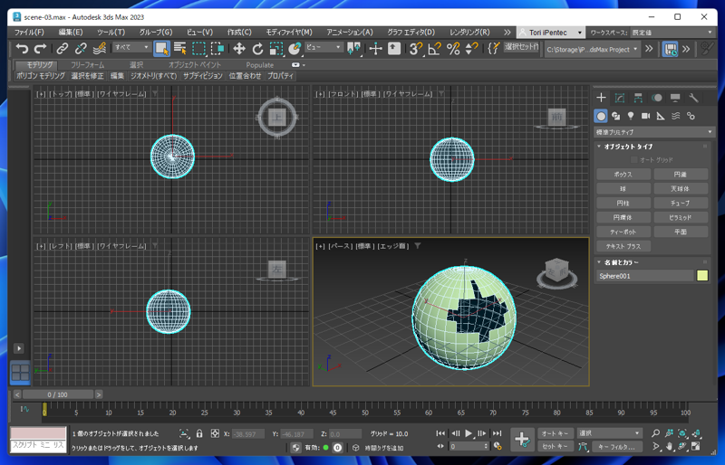Click the Undo arrow in main toolbar

22,48
